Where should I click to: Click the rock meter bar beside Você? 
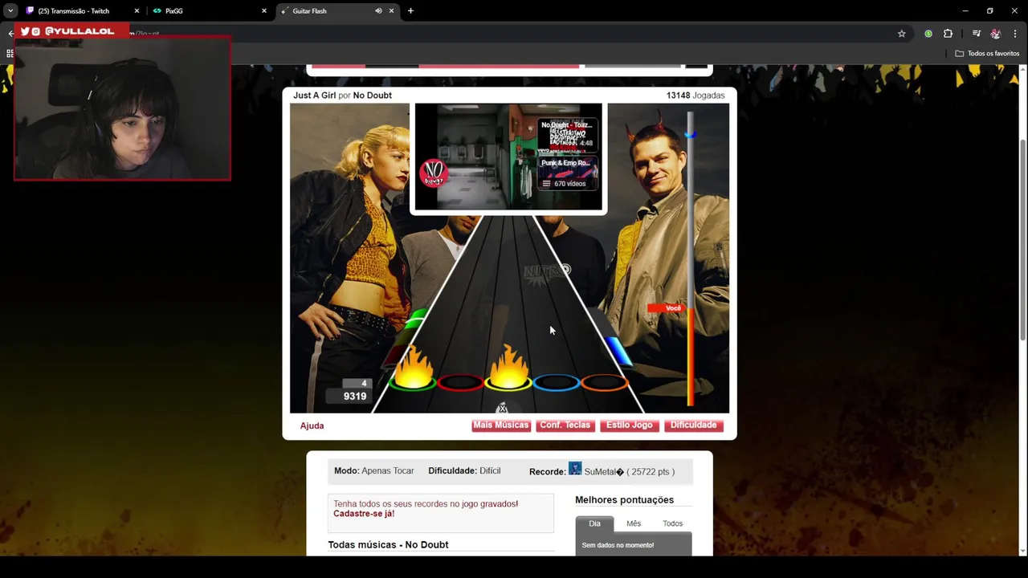(x=691, y=258)
